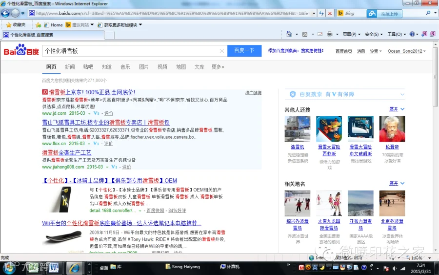Click the 造雪机 thumbnail image
The width and height of the screenshot is (439, 275).
point(298,129)
